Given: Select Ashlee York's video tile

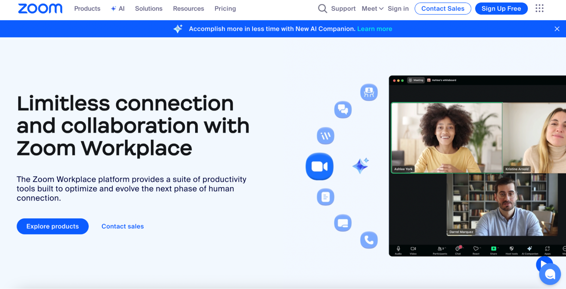Looking at the screenshot, I should [x=447, y=138].
